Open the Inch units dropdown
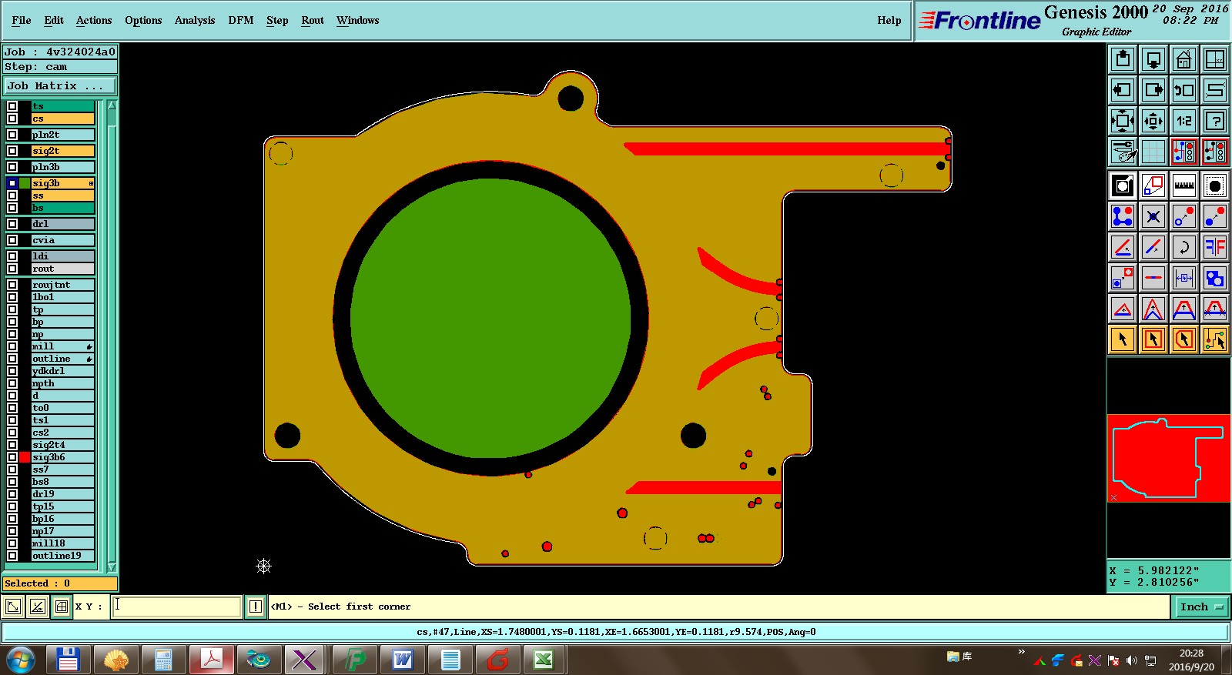The height and width of the screenshot is (675, 1232). [1201, 606]
